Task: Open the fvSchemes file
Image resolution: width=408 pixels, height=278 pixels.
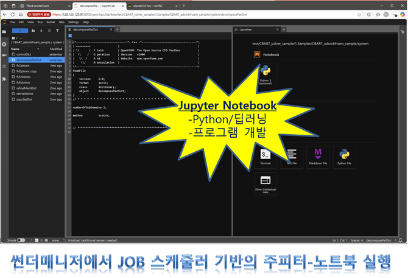Action: [x=37, y=77]
